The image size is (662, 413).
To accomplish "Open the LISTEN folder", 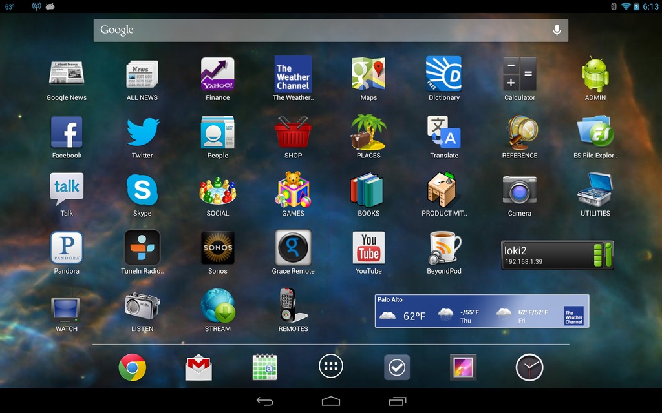I will [142, 307].
